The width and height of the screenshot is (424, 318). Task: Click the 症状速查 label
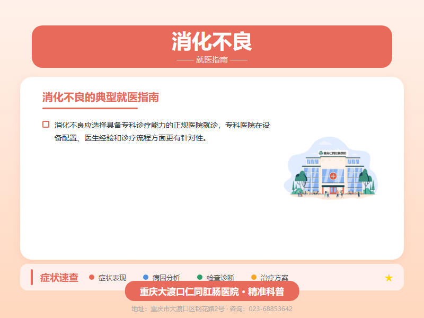pyautogui.click(x=59, y=278)
